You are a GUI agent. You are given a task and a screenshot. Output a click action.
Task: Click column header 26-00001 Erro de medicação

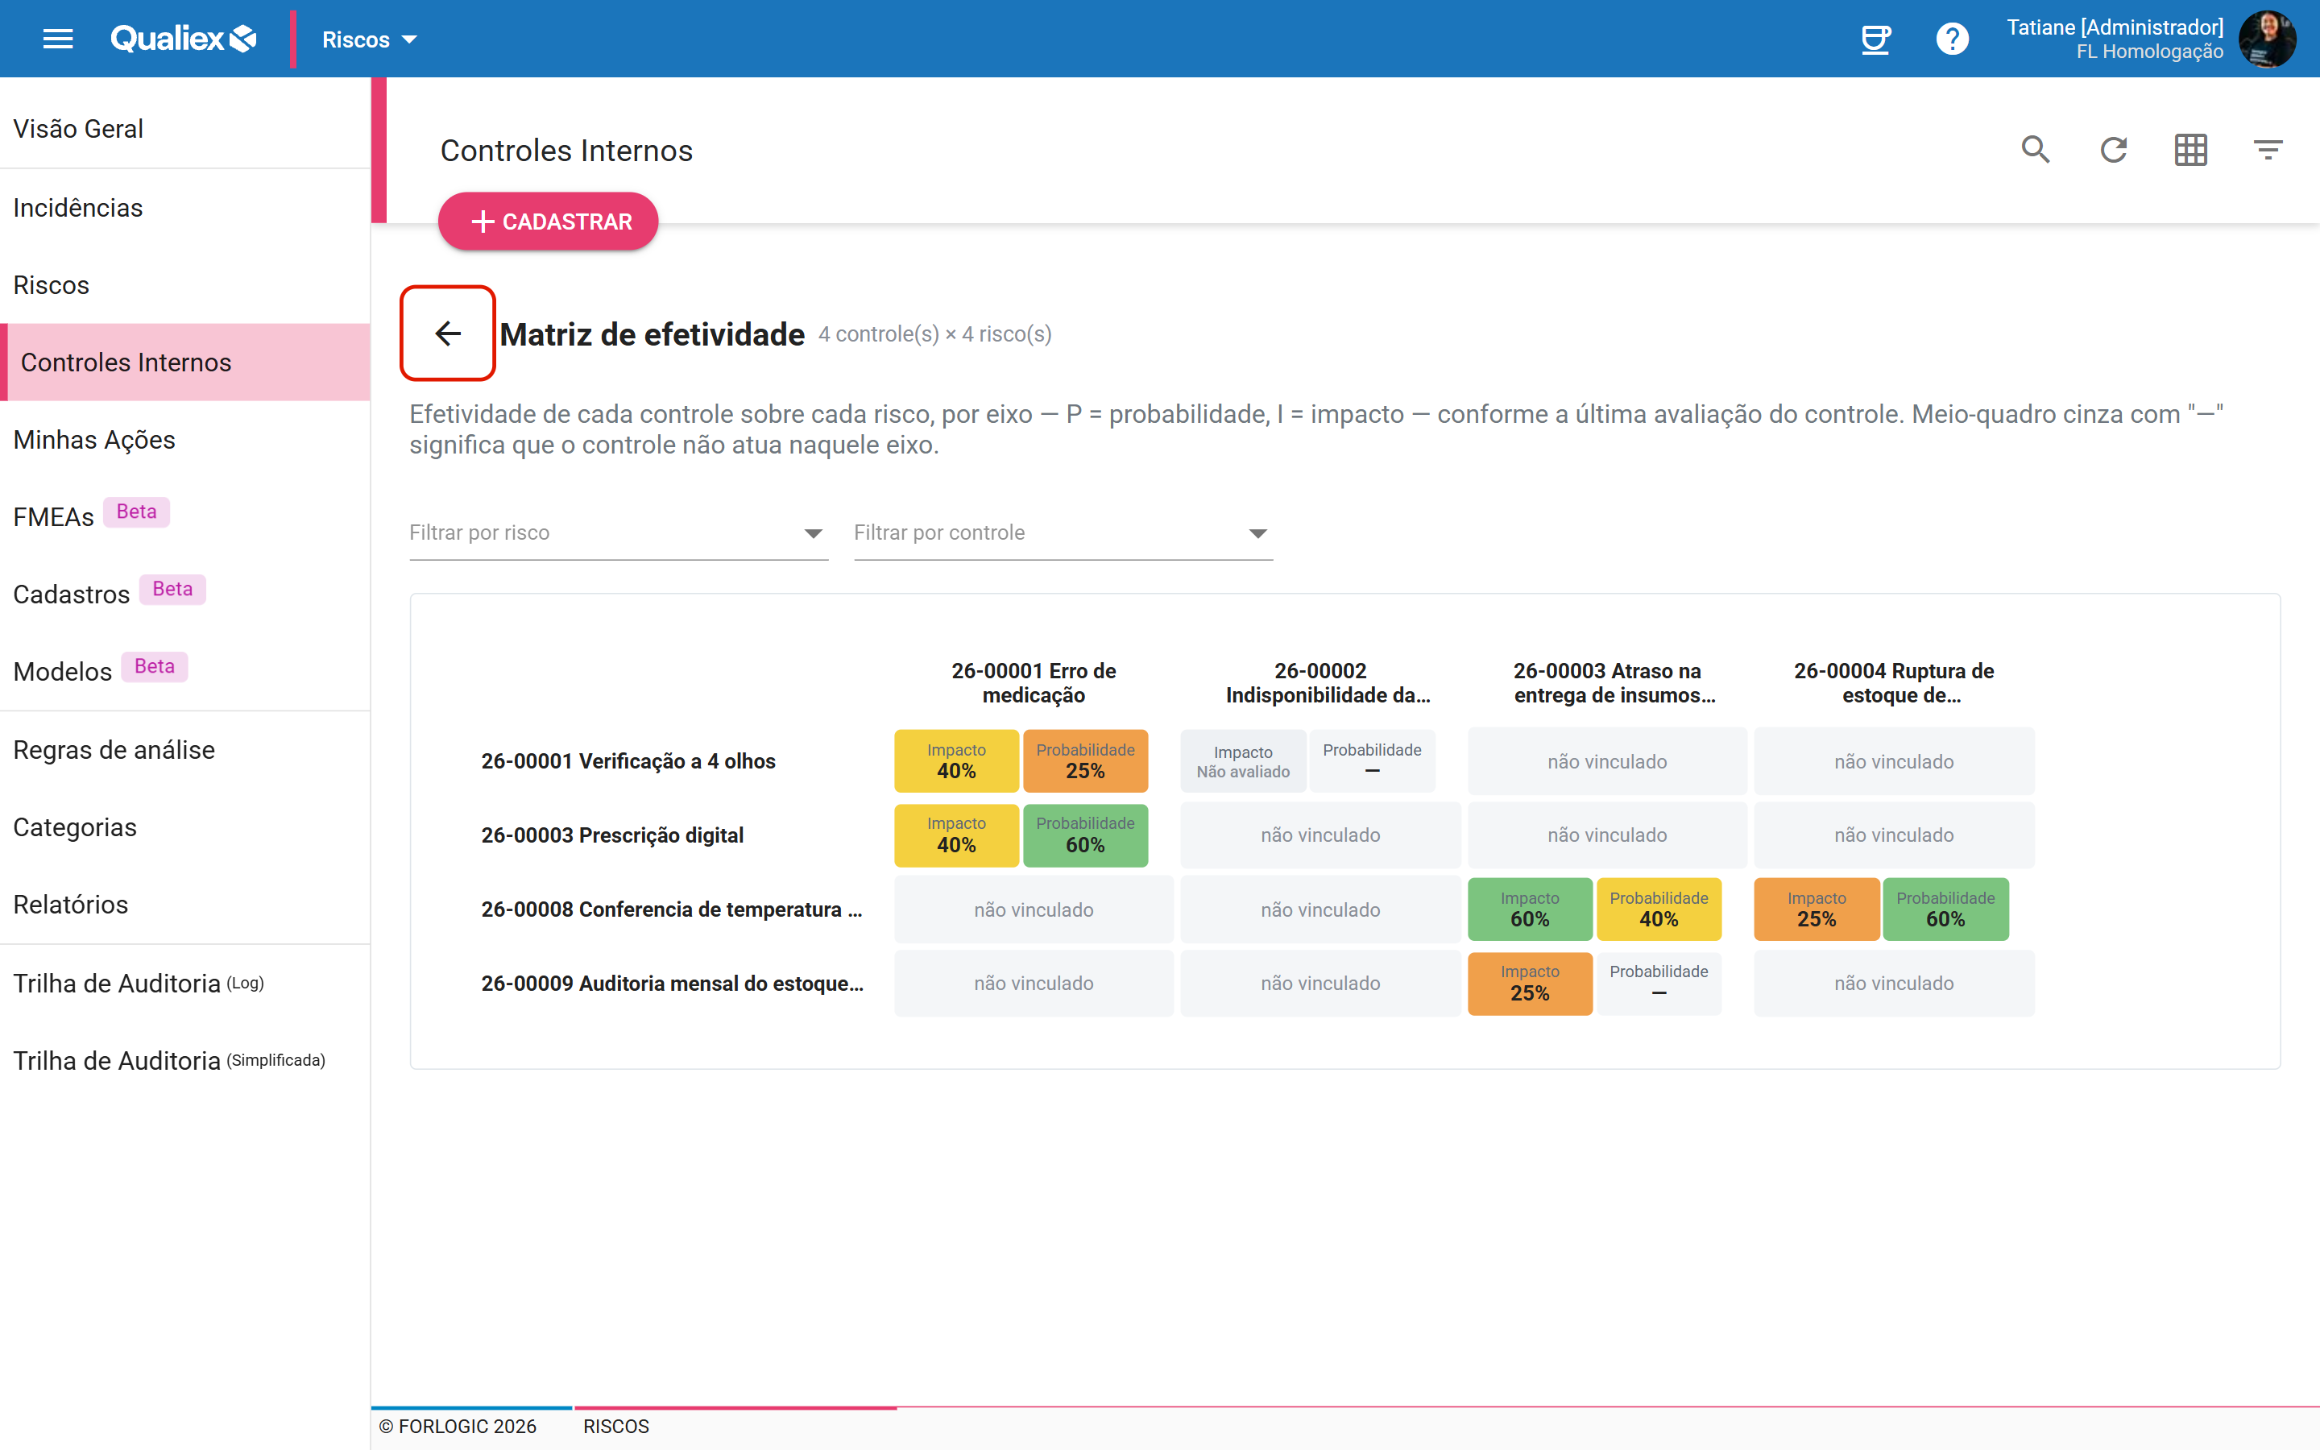(x=1034, y=683)
